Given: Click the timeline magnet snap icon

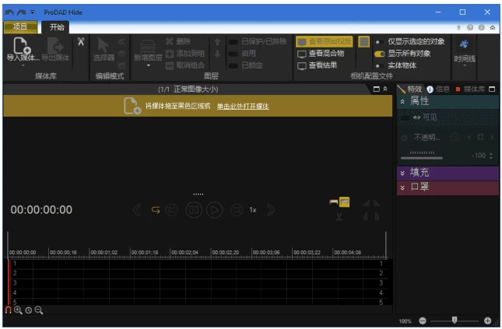Looking at the screenshot, I should click(x=8, y=310).
